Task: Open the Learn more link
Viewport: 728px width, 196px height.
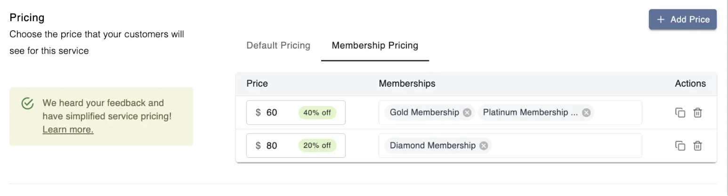Action: click(x=68, y=130)
